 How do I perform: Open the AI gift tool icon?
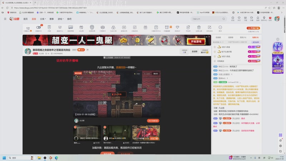81,28
